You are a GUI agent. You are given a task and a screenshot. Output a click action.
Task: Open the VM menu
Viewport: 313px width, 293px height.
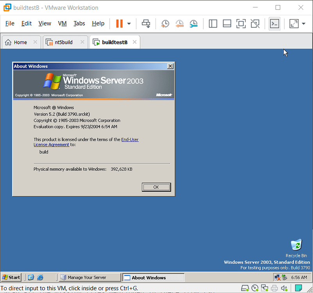coord(62,23)
